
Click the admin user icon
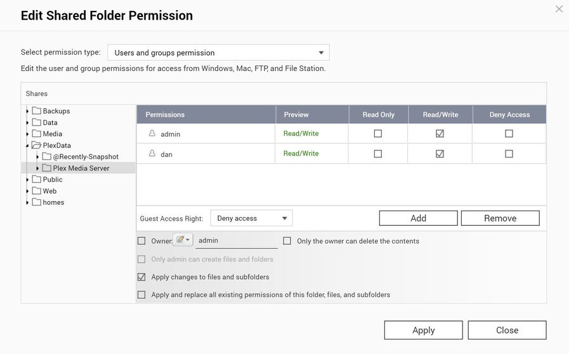[152, 134]
